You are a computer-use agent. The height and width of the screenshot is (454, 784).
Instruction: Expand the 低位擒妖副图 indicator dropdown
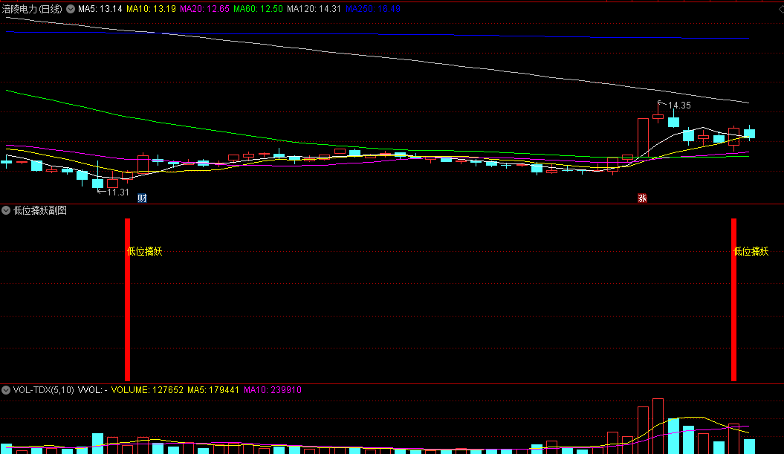6,210
